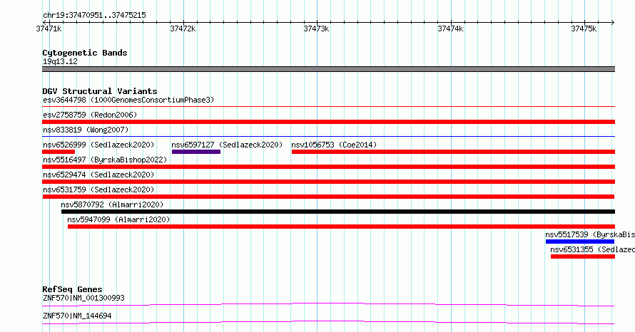Click nsv6529474 (Sedlazeck2020) label
The image size is (635, 332).
98,175
